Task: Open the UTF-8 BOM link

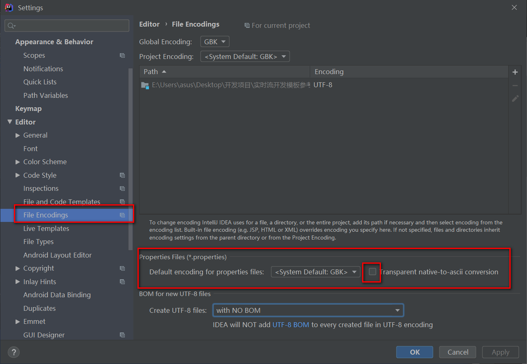Action: pos(291,325)
